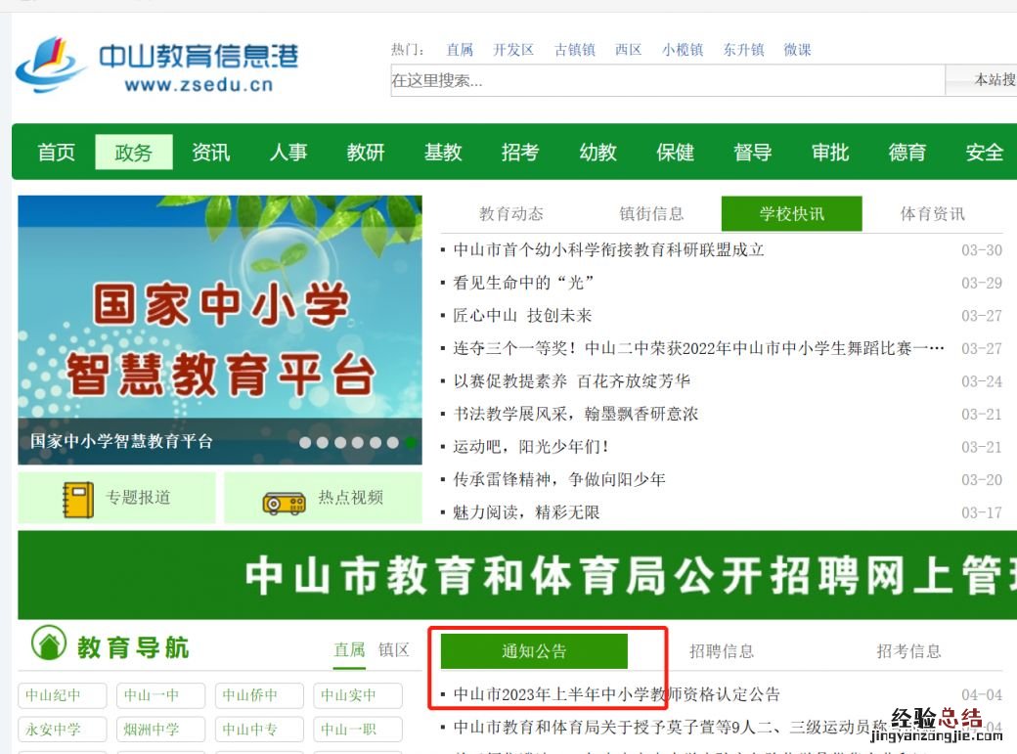Select the 直属 education navigation tab

click(x=350, y=649)
